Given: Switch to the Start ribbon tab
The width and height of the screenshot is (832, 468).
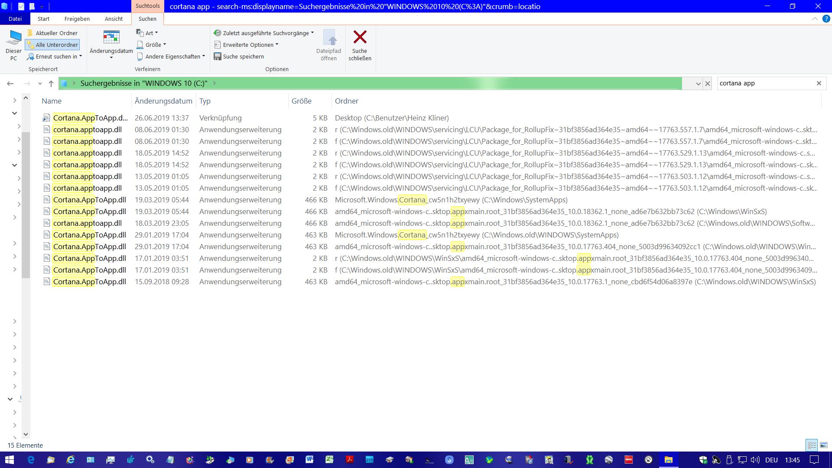Looking at the screenshot, I should [43, 19].
